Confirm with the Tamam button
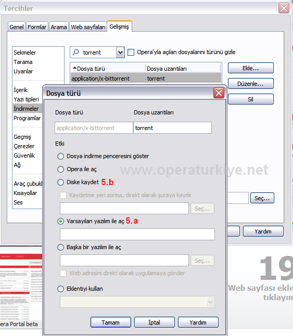The width and height of the screenshot is (293, 336). click(x=111, y=322)
